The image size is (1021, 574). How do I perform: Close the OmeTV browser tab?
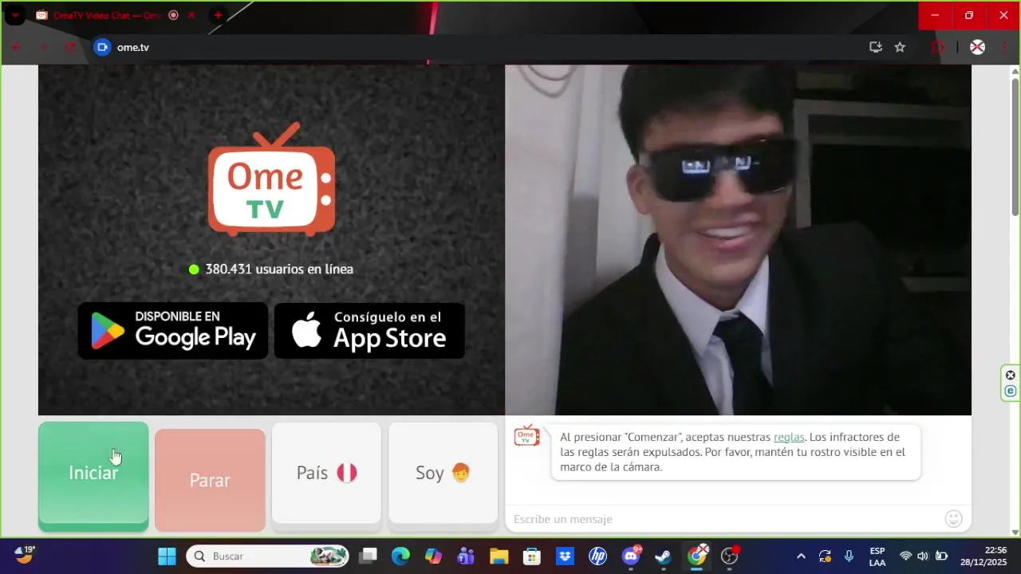click(191, 15)
